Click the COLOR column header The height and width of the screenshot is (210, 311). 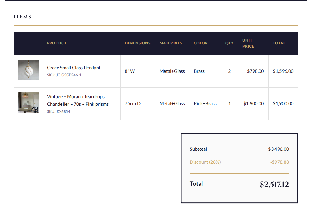coord(200,43)
